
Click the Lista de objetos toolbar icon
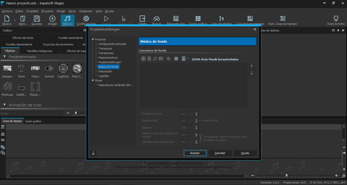(x=222, y=20)
